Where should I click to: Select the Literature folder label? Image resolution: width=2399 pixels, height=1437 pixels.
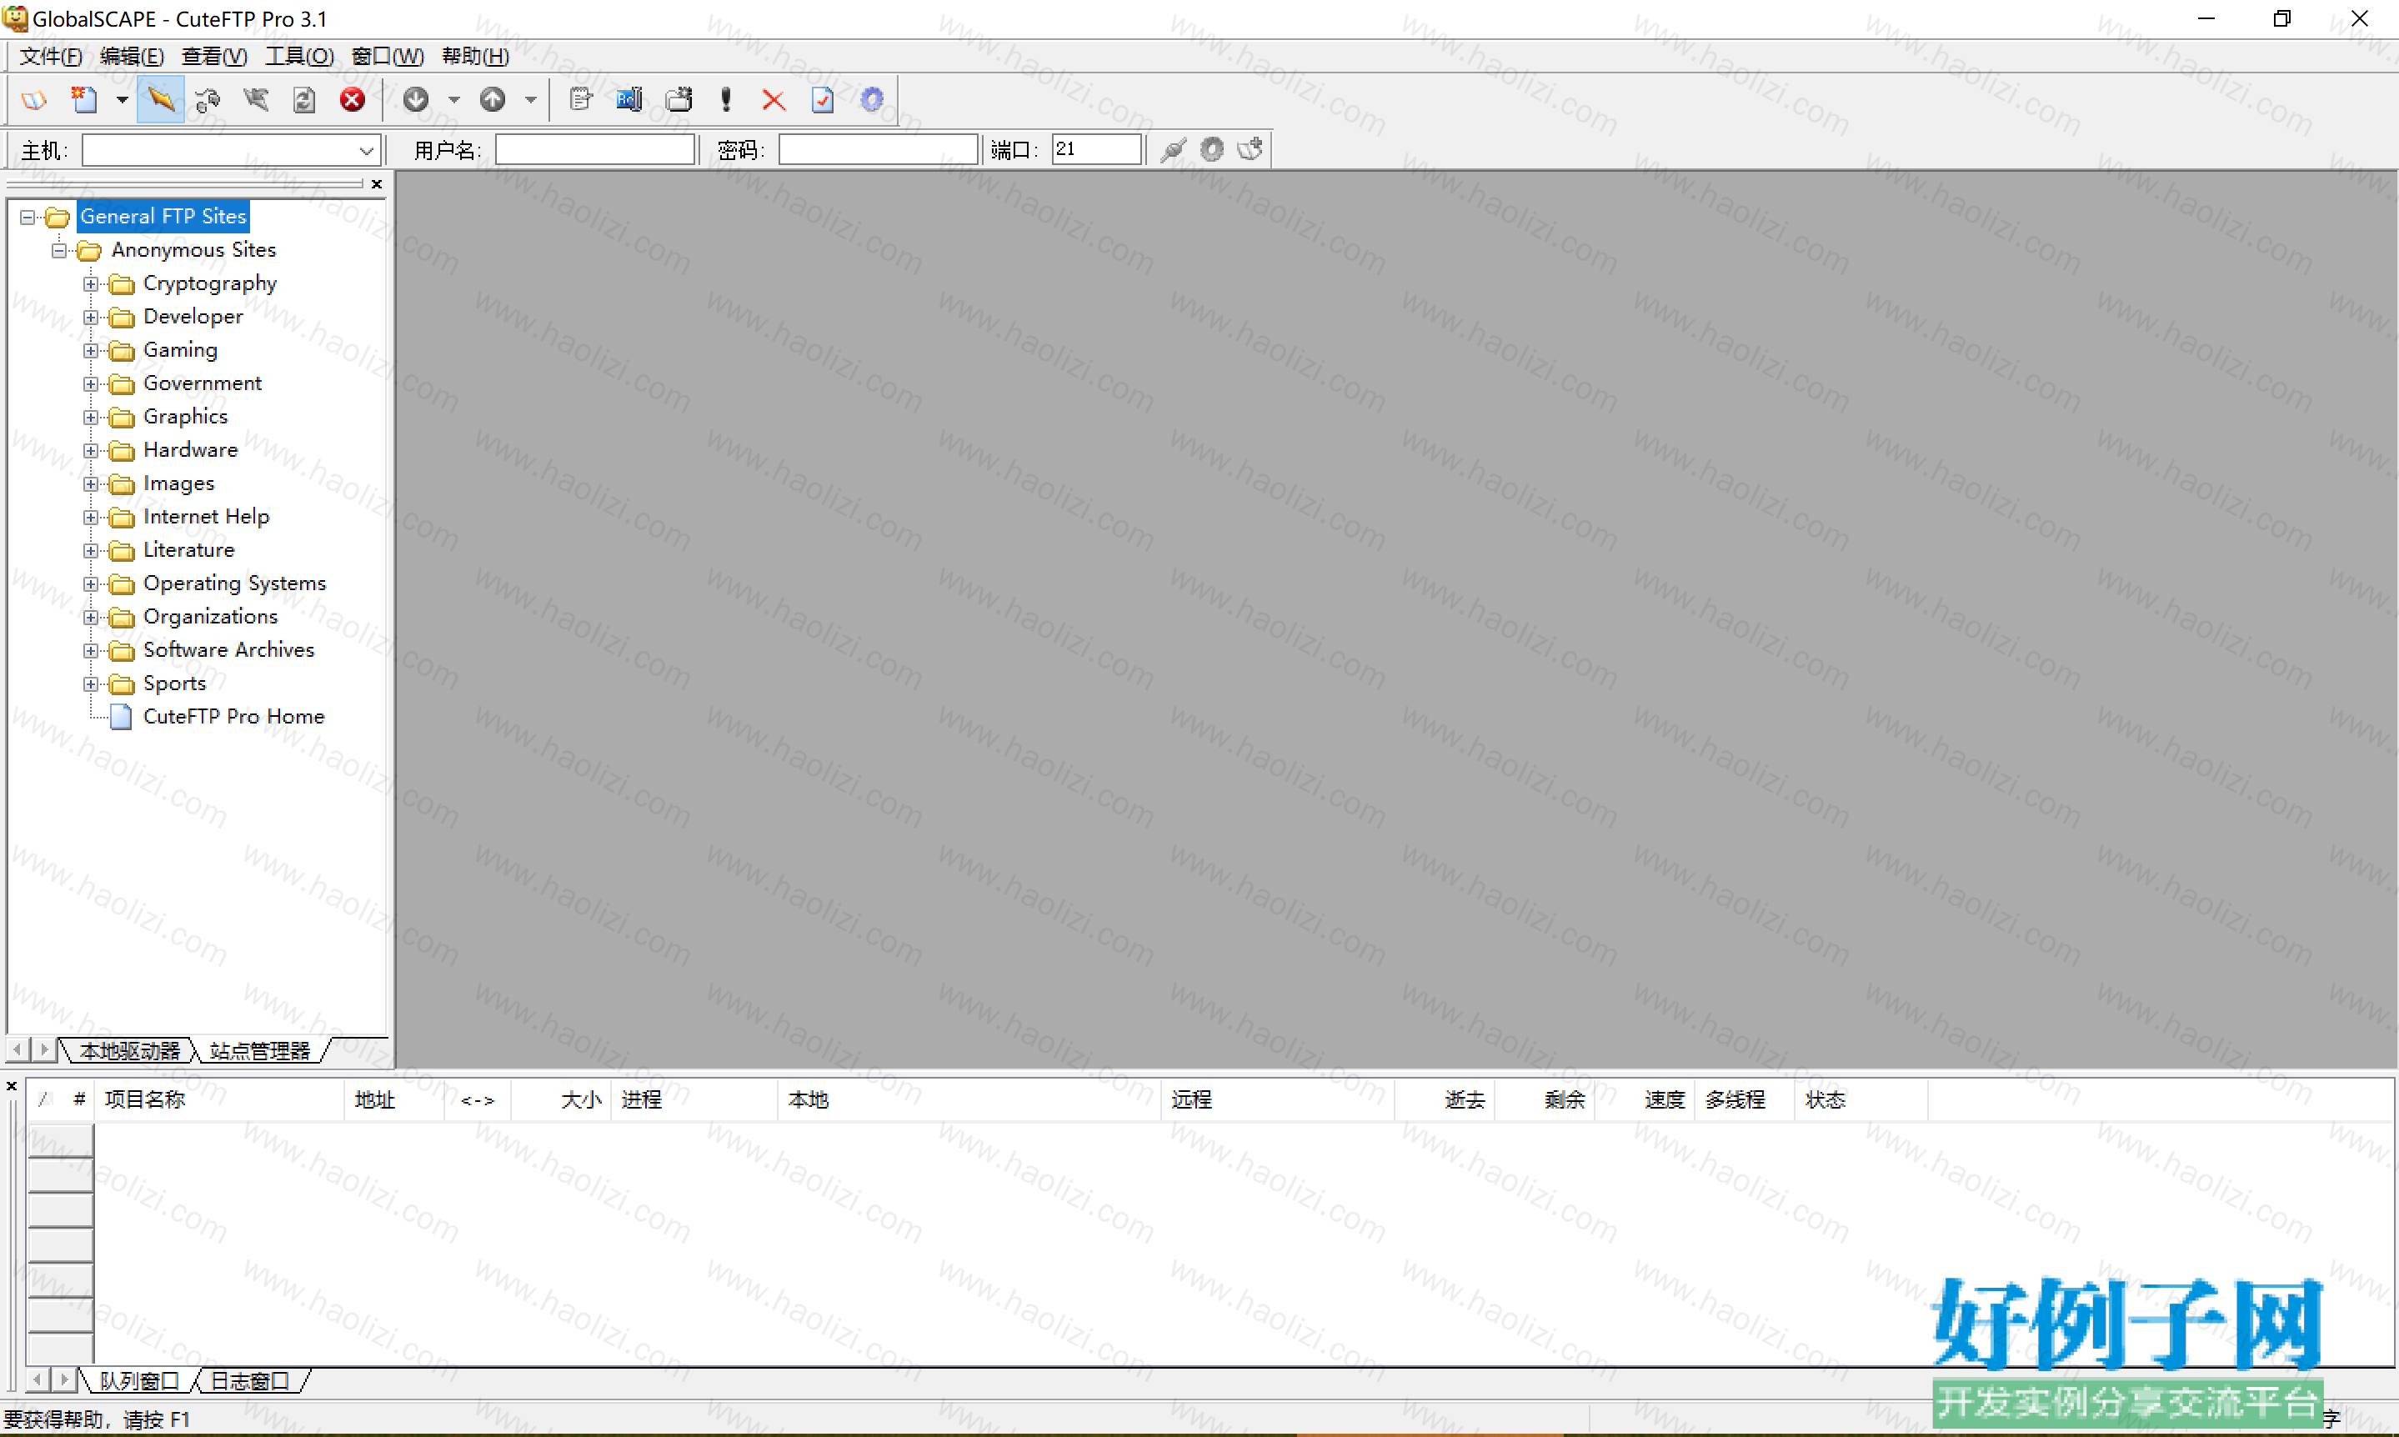click(188, 550)
